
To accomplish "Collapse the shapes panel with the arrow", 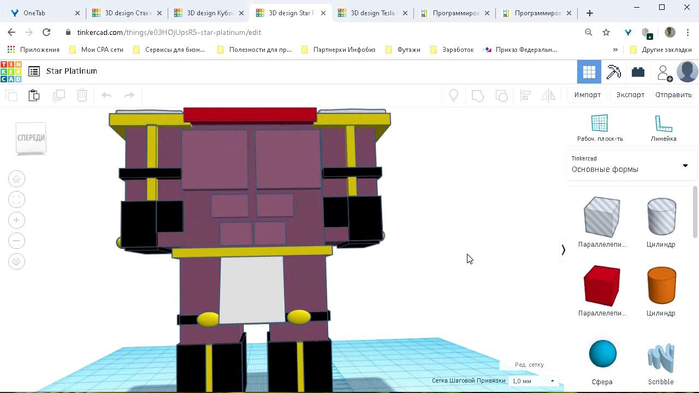I will pos(563,250).
